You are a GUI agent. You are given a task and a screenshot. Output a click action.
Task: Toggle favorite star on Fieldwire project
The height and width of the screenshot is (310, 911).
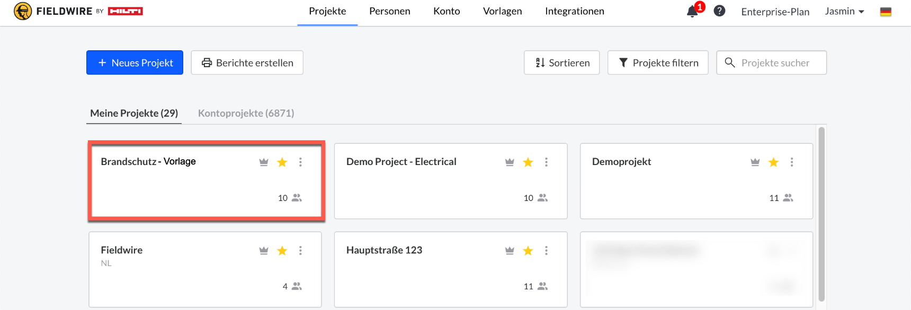click(282, 250)
